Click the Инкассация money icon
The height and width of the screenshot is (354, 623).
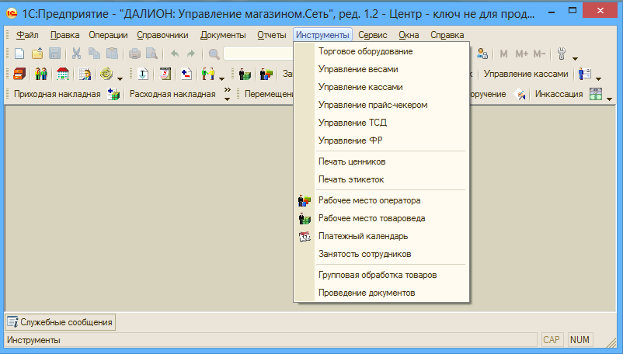(x=596, y=94)
